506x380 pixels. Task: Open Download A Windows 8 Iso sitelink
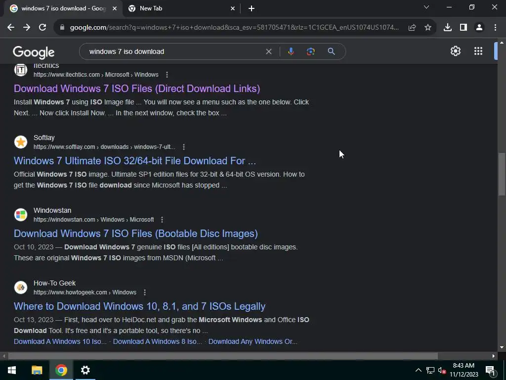158,341
